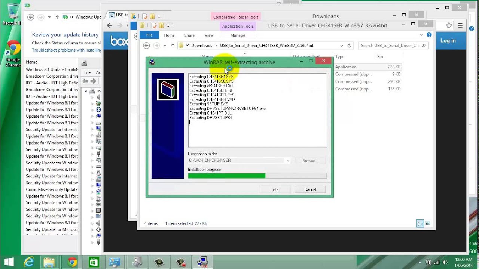Click Device Manager toolbar forward arrow
The width and height of the screenshot is (479, 269).
tap(93, 81)
